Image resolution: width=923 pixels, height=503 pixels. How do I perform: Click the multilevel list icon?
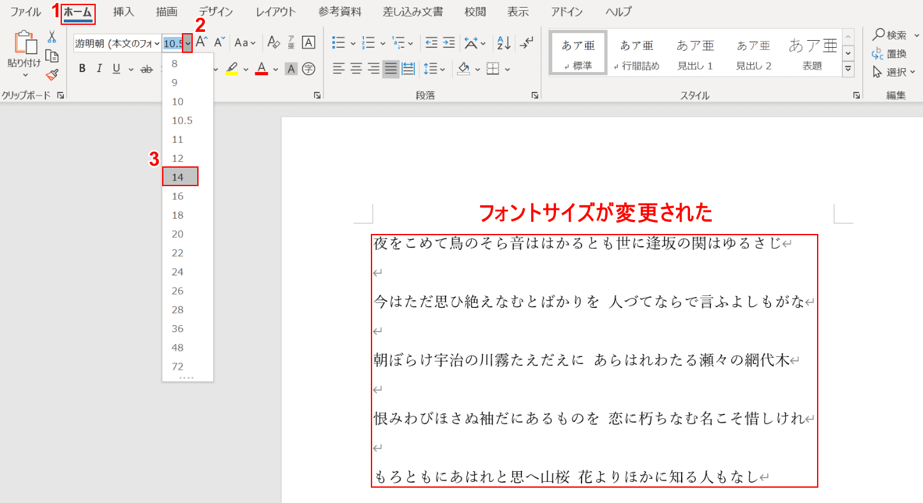pyautogui.click(x=398, y=43)
